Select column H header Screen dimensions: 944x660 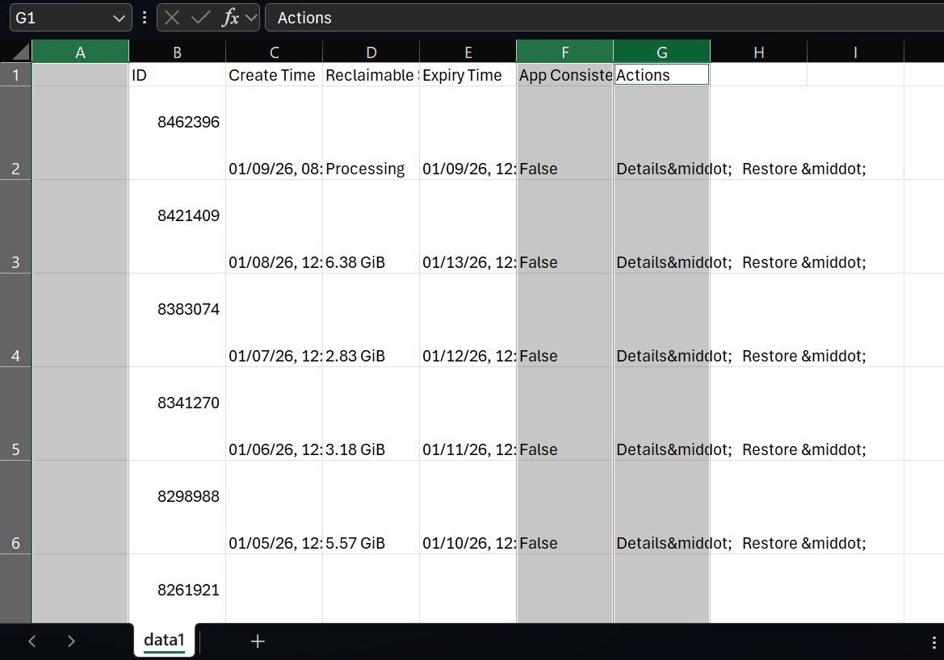pyautogui.click(x=758, y=52)
